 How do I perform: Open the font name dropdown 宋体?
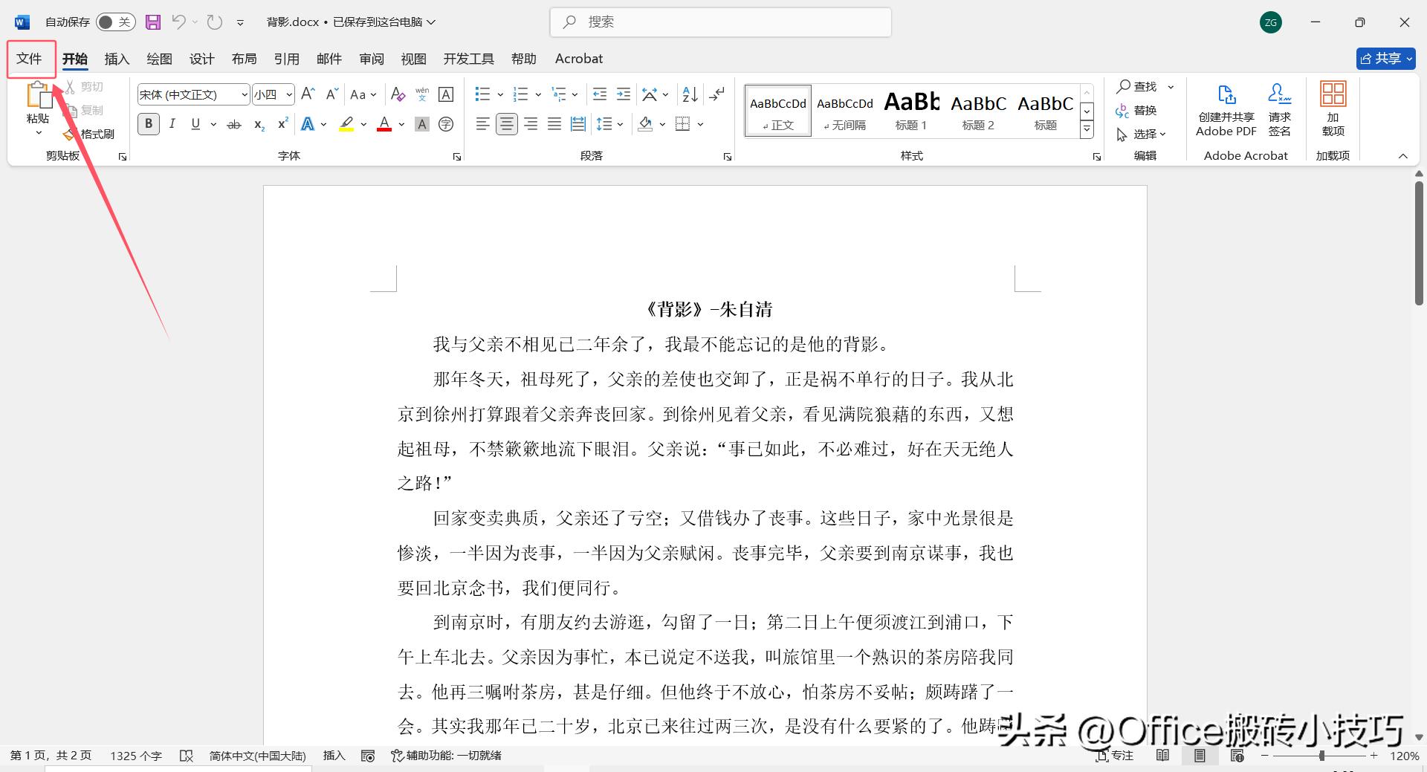point(244,94)
